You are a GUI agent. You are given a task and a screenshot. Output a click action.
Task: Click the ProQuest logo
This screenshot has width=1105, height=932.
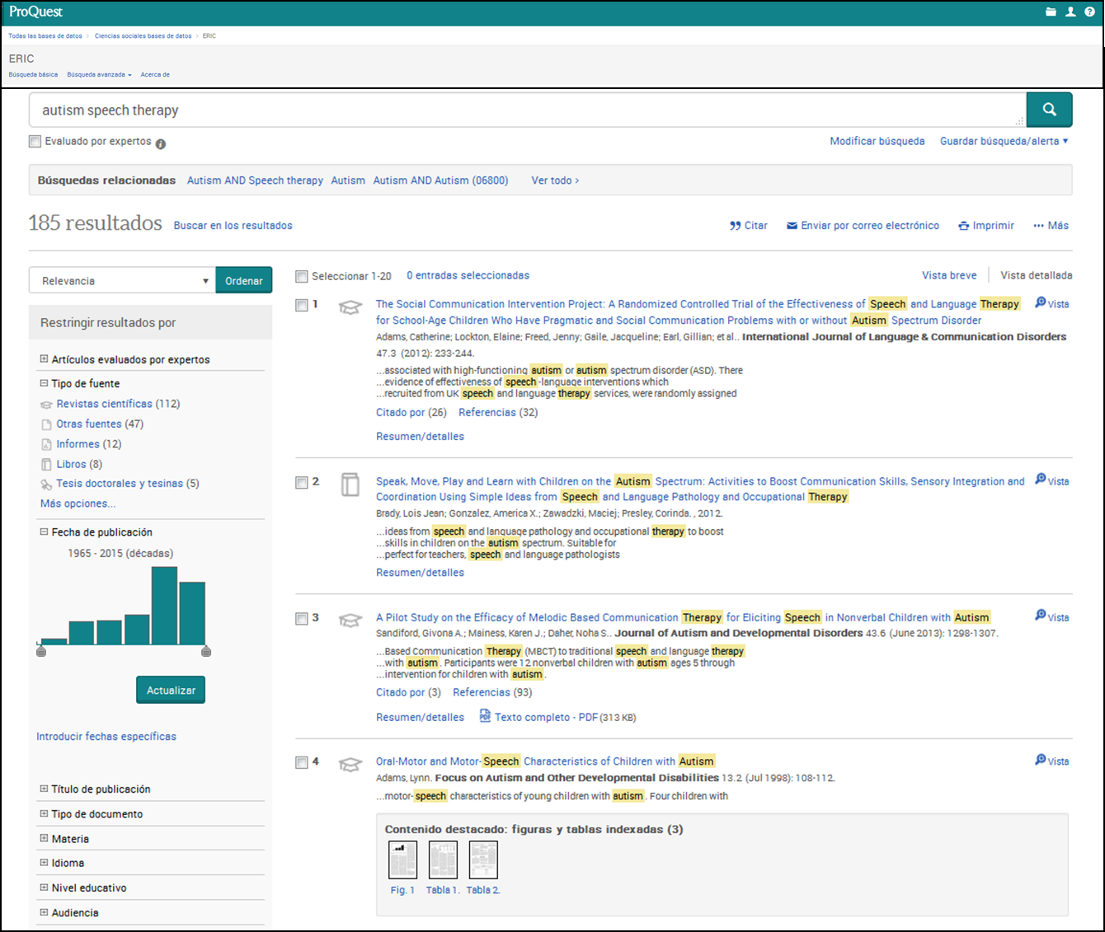(35, 12)
